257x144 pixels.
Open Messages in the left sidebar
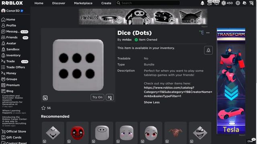click(x=15, y=31)
